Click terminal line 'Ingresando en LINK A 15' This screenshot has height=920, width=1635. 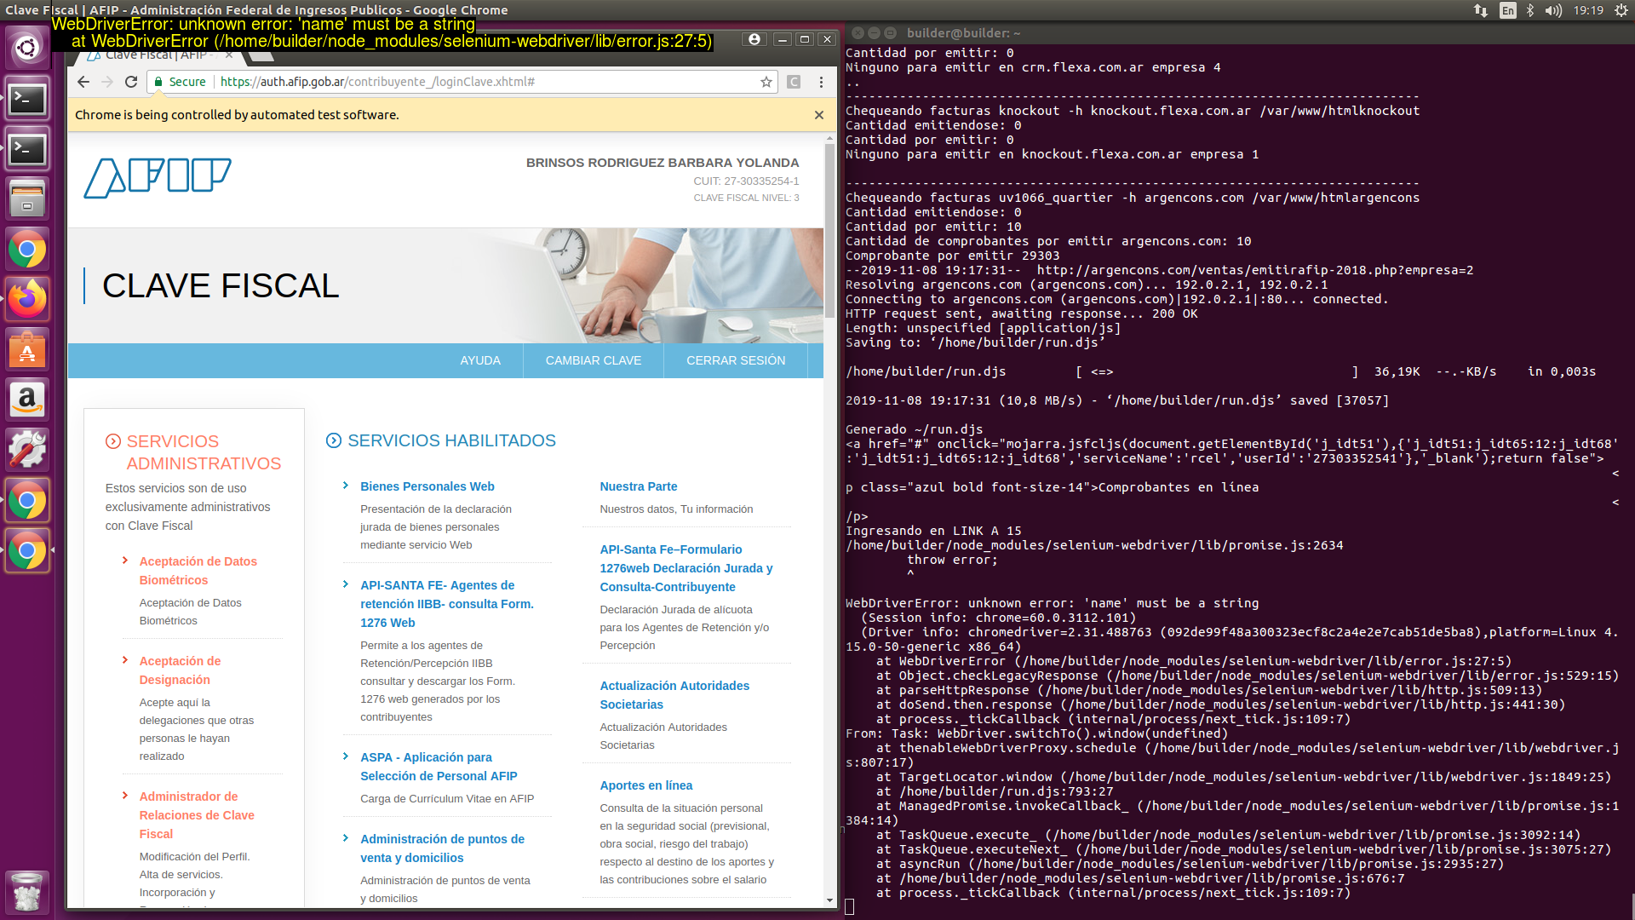pyautogui.click(x=933, y=531)
